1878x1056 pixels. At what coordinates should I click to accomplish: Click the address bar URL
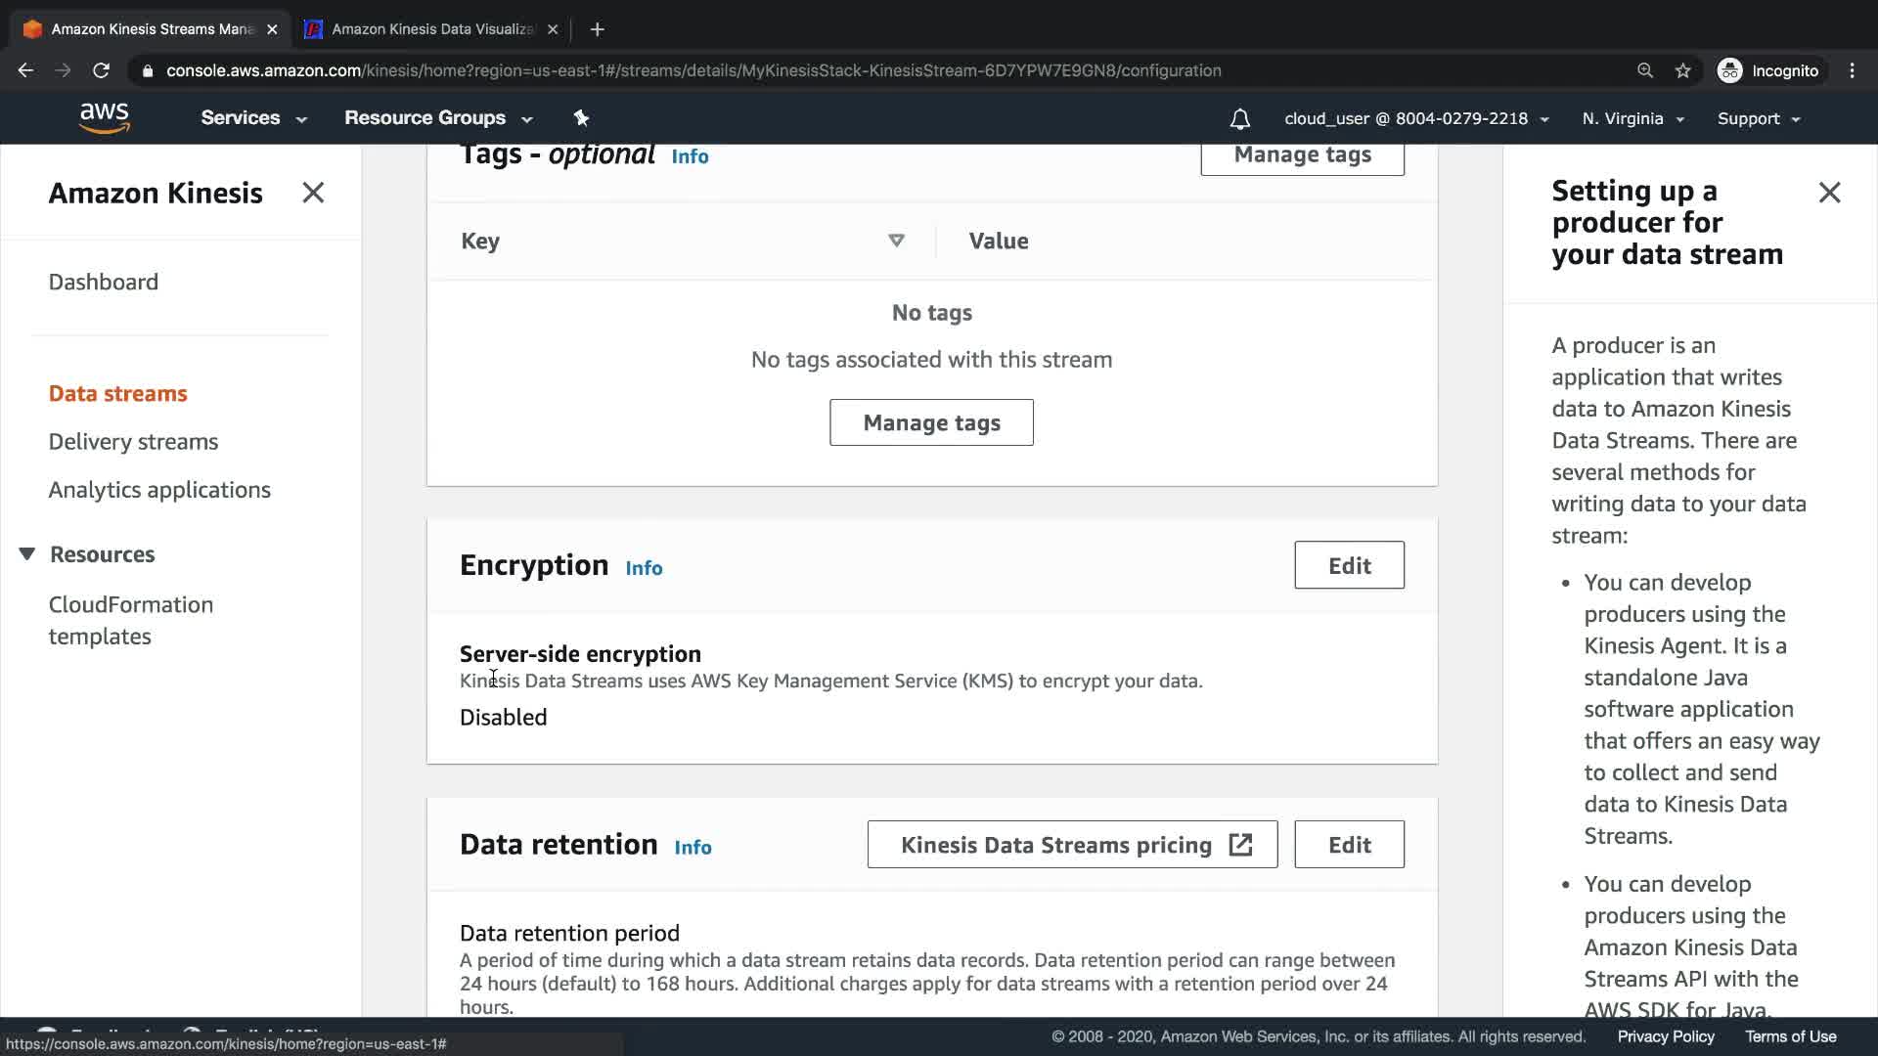point(693,70)
